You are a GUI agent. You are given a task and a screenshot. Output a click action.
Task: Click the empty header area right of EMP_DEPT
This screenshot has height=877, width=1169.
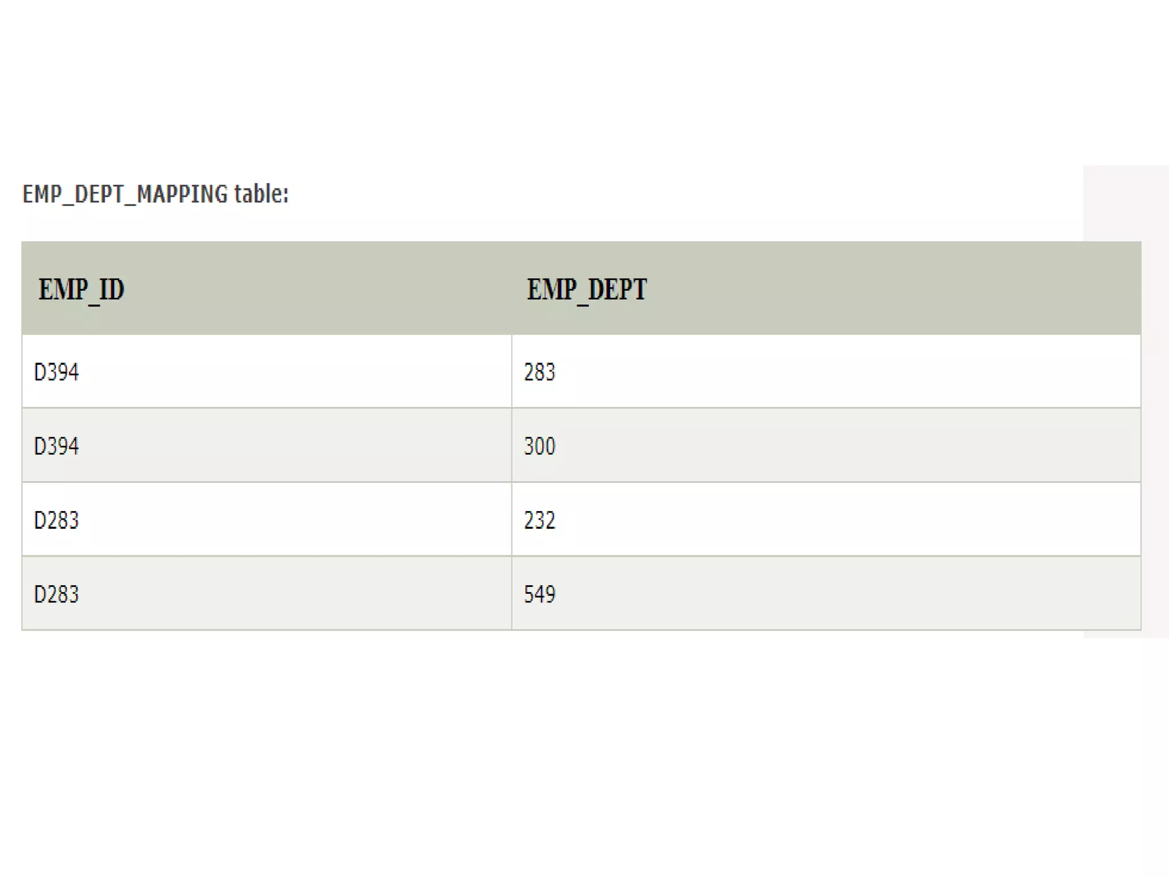point(890,289)
